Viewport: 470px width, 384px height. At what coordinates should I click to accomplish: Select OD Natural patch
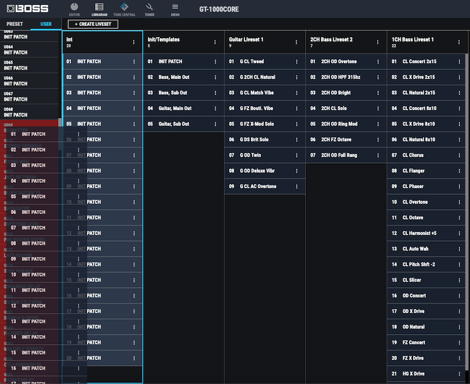pos(427,327)
